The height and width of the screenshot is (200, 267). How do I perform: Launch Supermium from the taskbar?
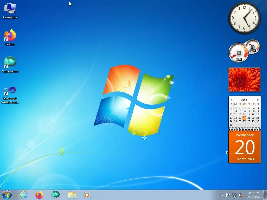pyautogui.click(x=56, y=195)
